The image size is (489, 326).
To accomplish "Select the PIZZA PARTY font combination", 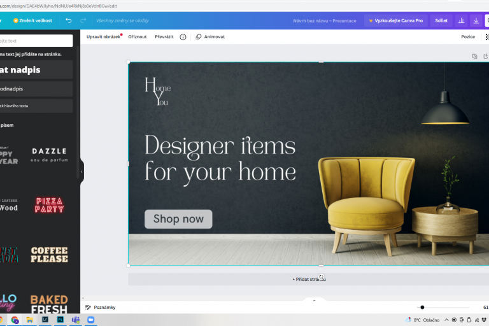I will click(x=49, y=205).
